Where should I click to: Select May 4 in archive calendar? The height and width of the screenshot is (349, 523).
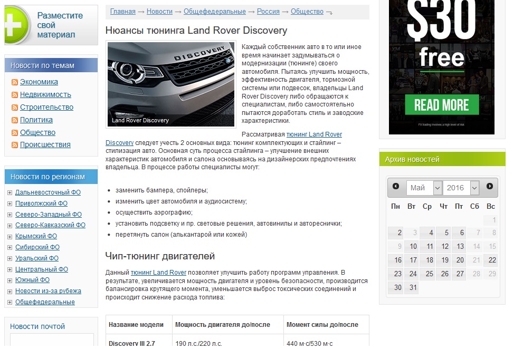click(427, 232)
